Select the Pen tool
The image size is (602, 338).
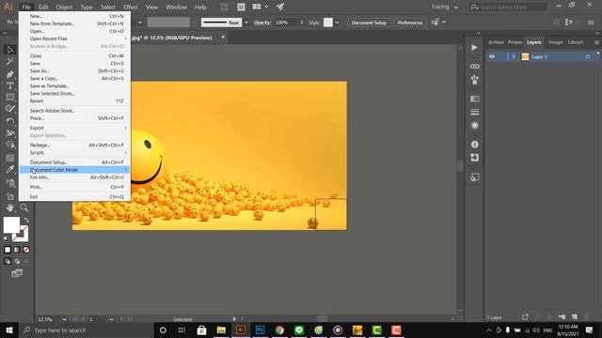10,74
